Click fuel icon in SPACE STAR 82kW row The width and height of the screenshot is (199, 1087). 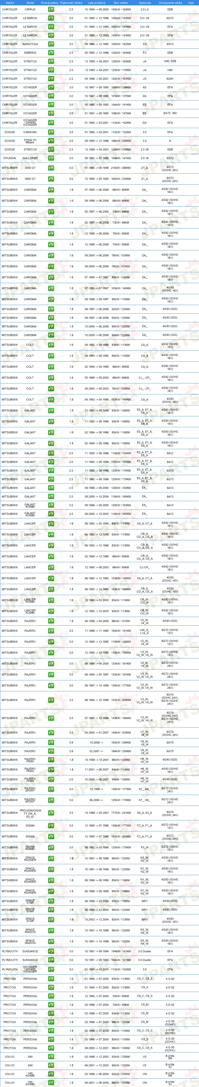pyautogui.click(x=51, y=919)
